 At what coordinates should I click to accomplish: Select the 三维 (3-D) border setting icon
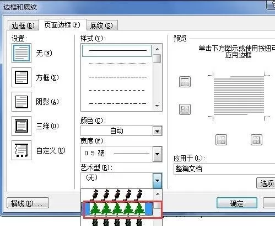click(21, 126)
